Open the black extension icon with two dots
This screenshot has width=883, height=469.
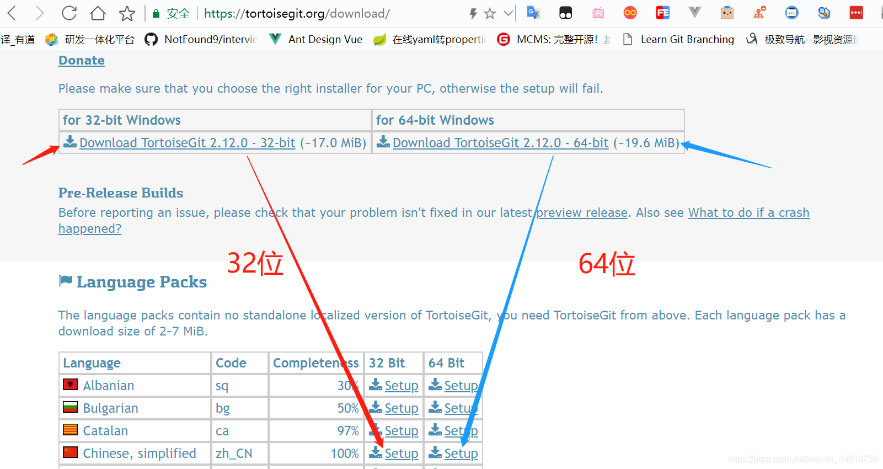point(565,13)
